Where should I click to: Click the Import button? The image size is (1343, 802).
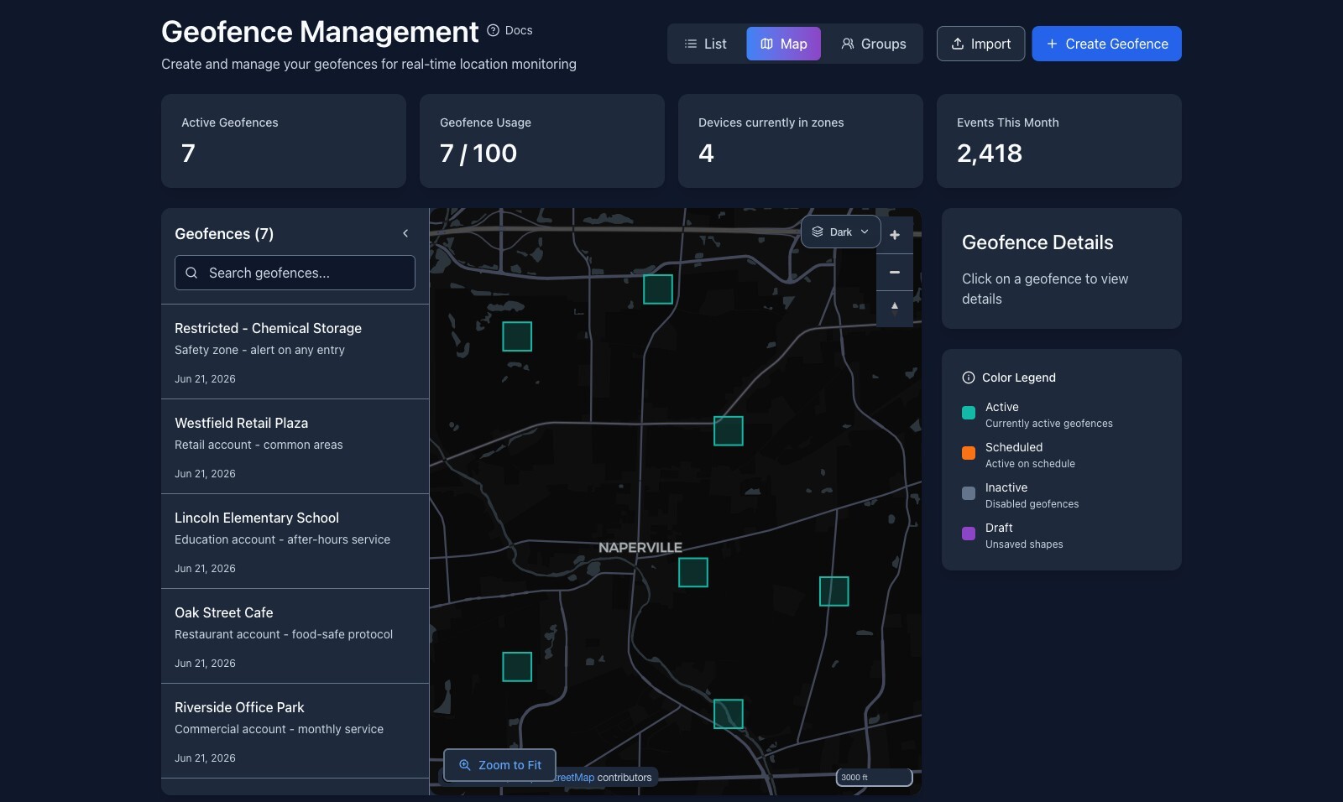[x=980, y=44]
